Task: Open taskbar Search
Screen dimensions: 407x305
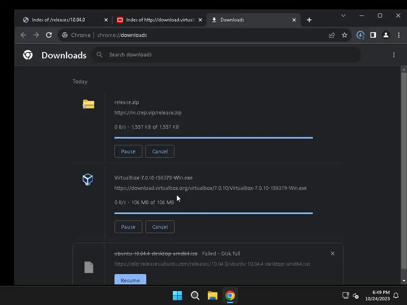Action: (x=195, y=295)
